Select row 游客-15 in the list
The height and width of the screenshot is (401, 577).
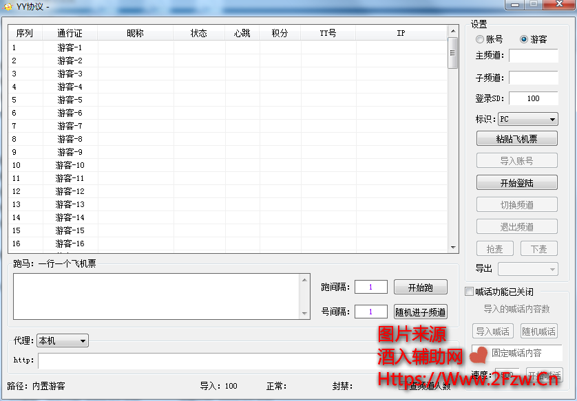(228, 230)
